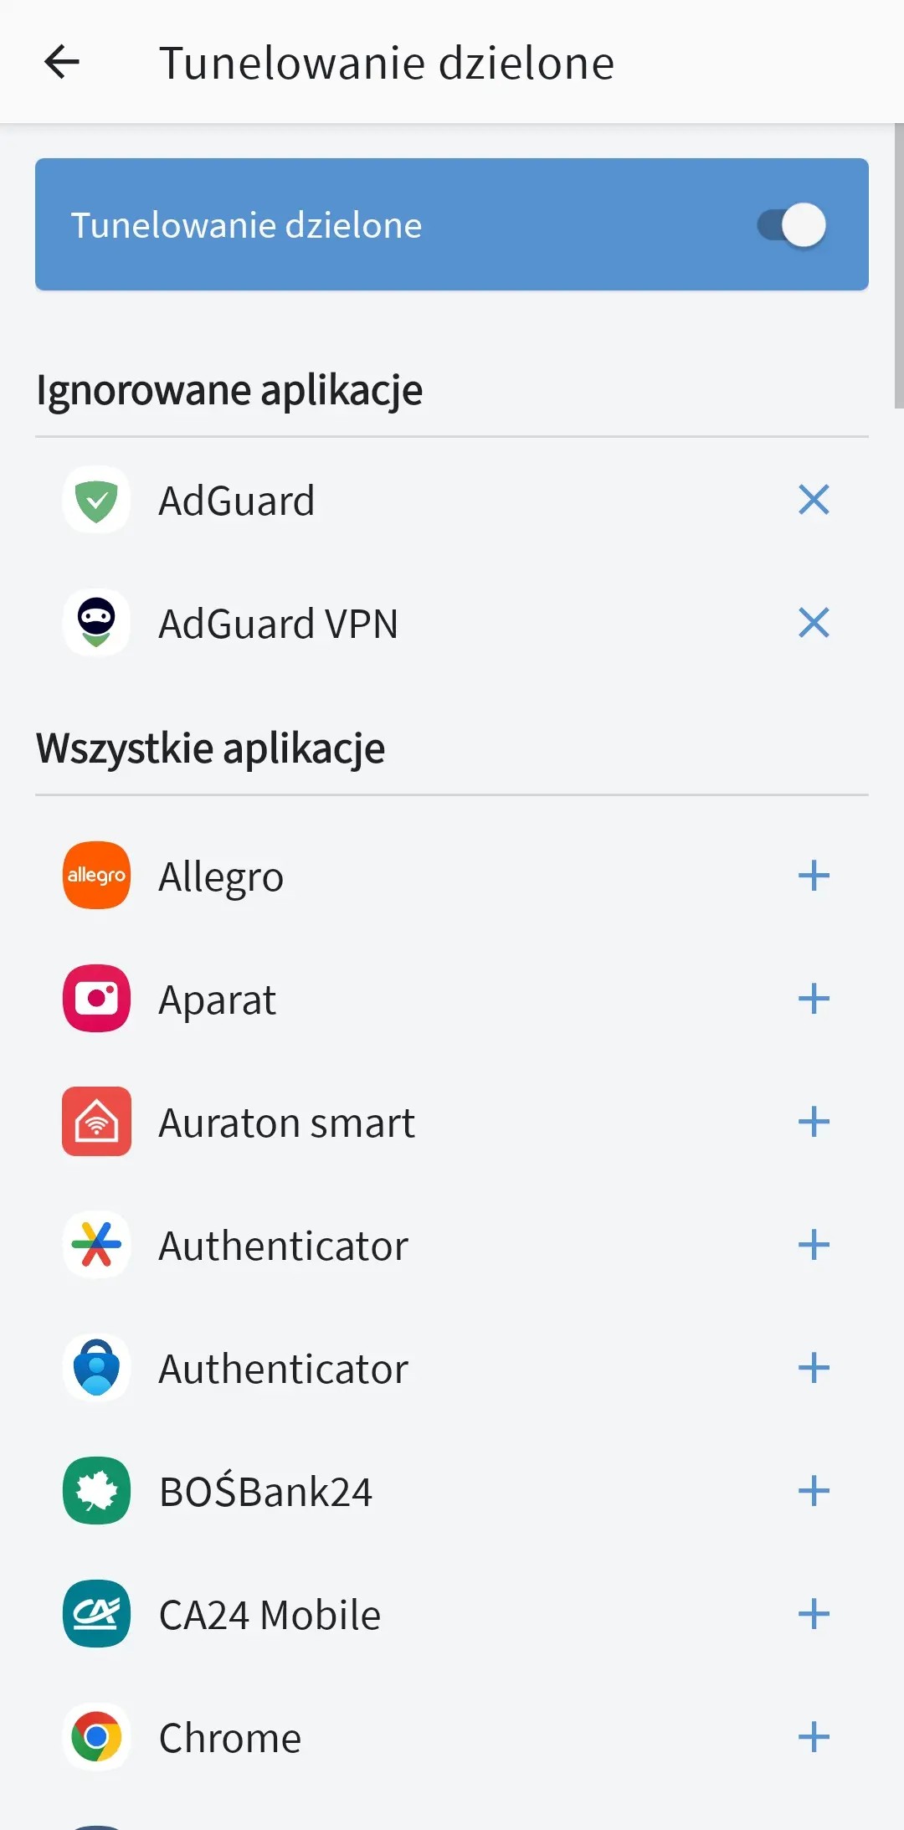Add Auraton smart to ignored apps
This screenshot has width=904, height=1830.
[814, 1122]
